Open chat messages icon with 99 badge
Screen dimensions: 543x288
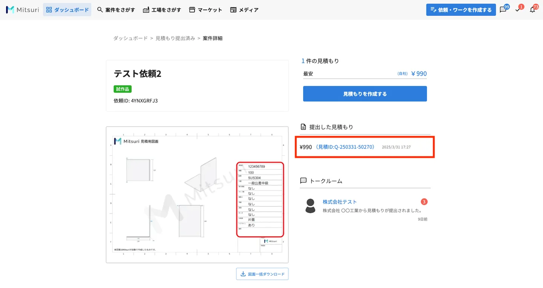[503, 10]
